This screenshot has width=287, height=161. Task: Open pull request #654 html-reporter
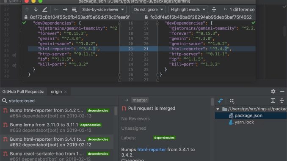[57, 113]
